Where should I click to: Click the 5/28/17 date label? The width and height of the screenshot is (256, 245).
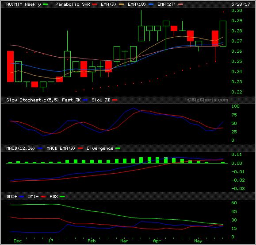pyautogui.click(x=241, y=4)
